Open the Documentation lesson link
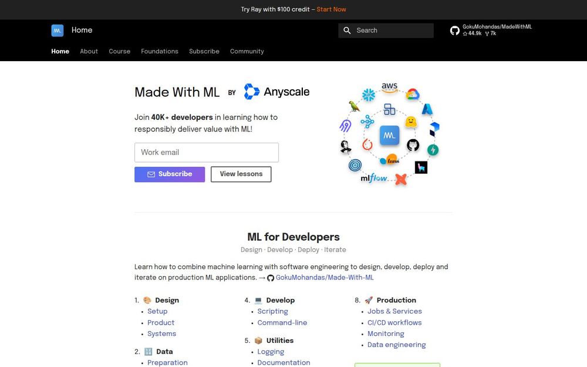Viewport: 587px width, 367px height. tap(284, 362)
